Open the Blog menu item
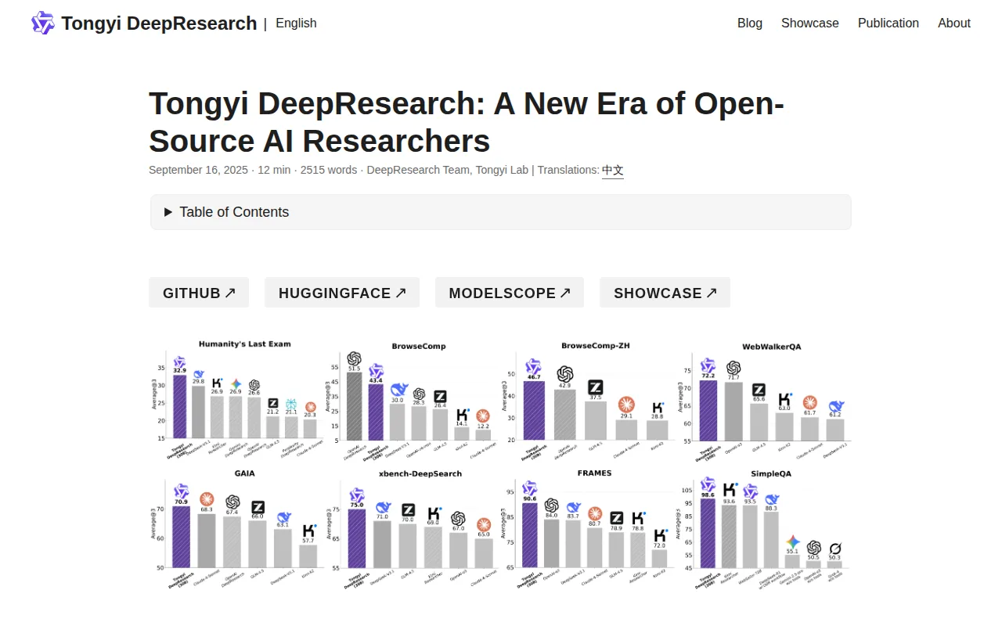Screen dimensions: 1002x626 point(750,23)
